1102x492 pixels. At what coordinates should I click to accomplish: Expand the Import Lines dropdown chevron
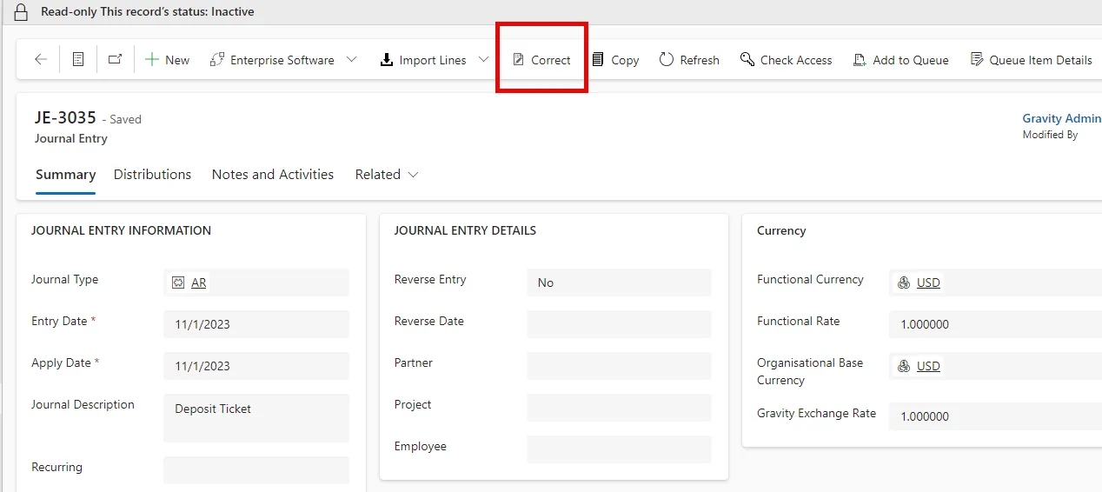point(484,60)
